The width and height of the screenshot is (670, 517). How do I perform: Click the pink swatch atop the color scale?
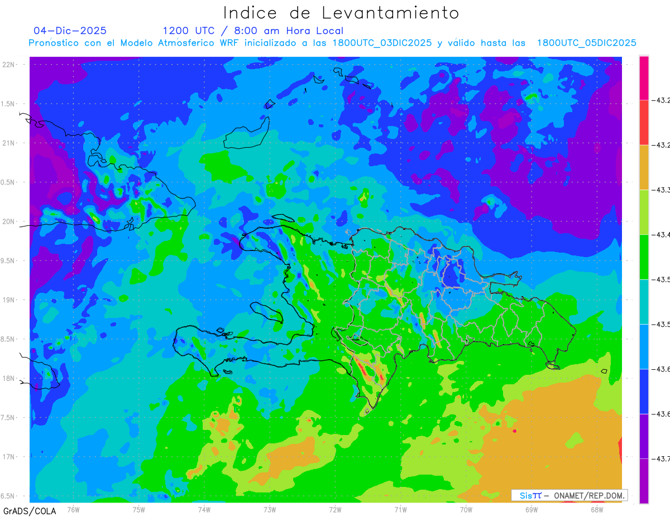pyautogui.click(x=644, y=78)
